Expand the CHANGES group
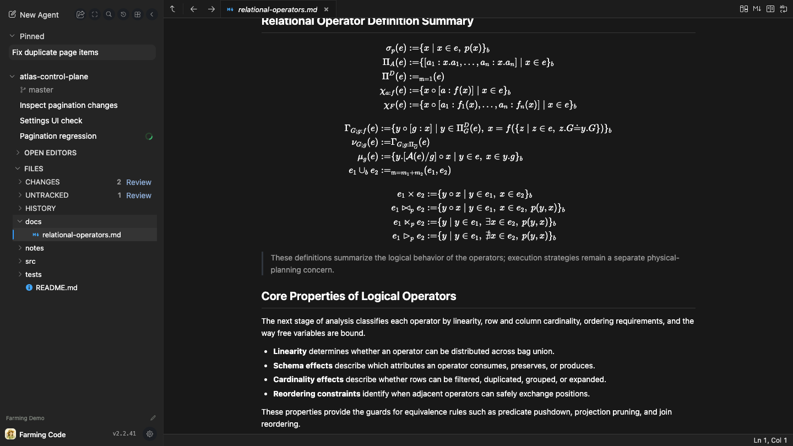The height and width of the screenshot is (446, 793). (42, 182)
